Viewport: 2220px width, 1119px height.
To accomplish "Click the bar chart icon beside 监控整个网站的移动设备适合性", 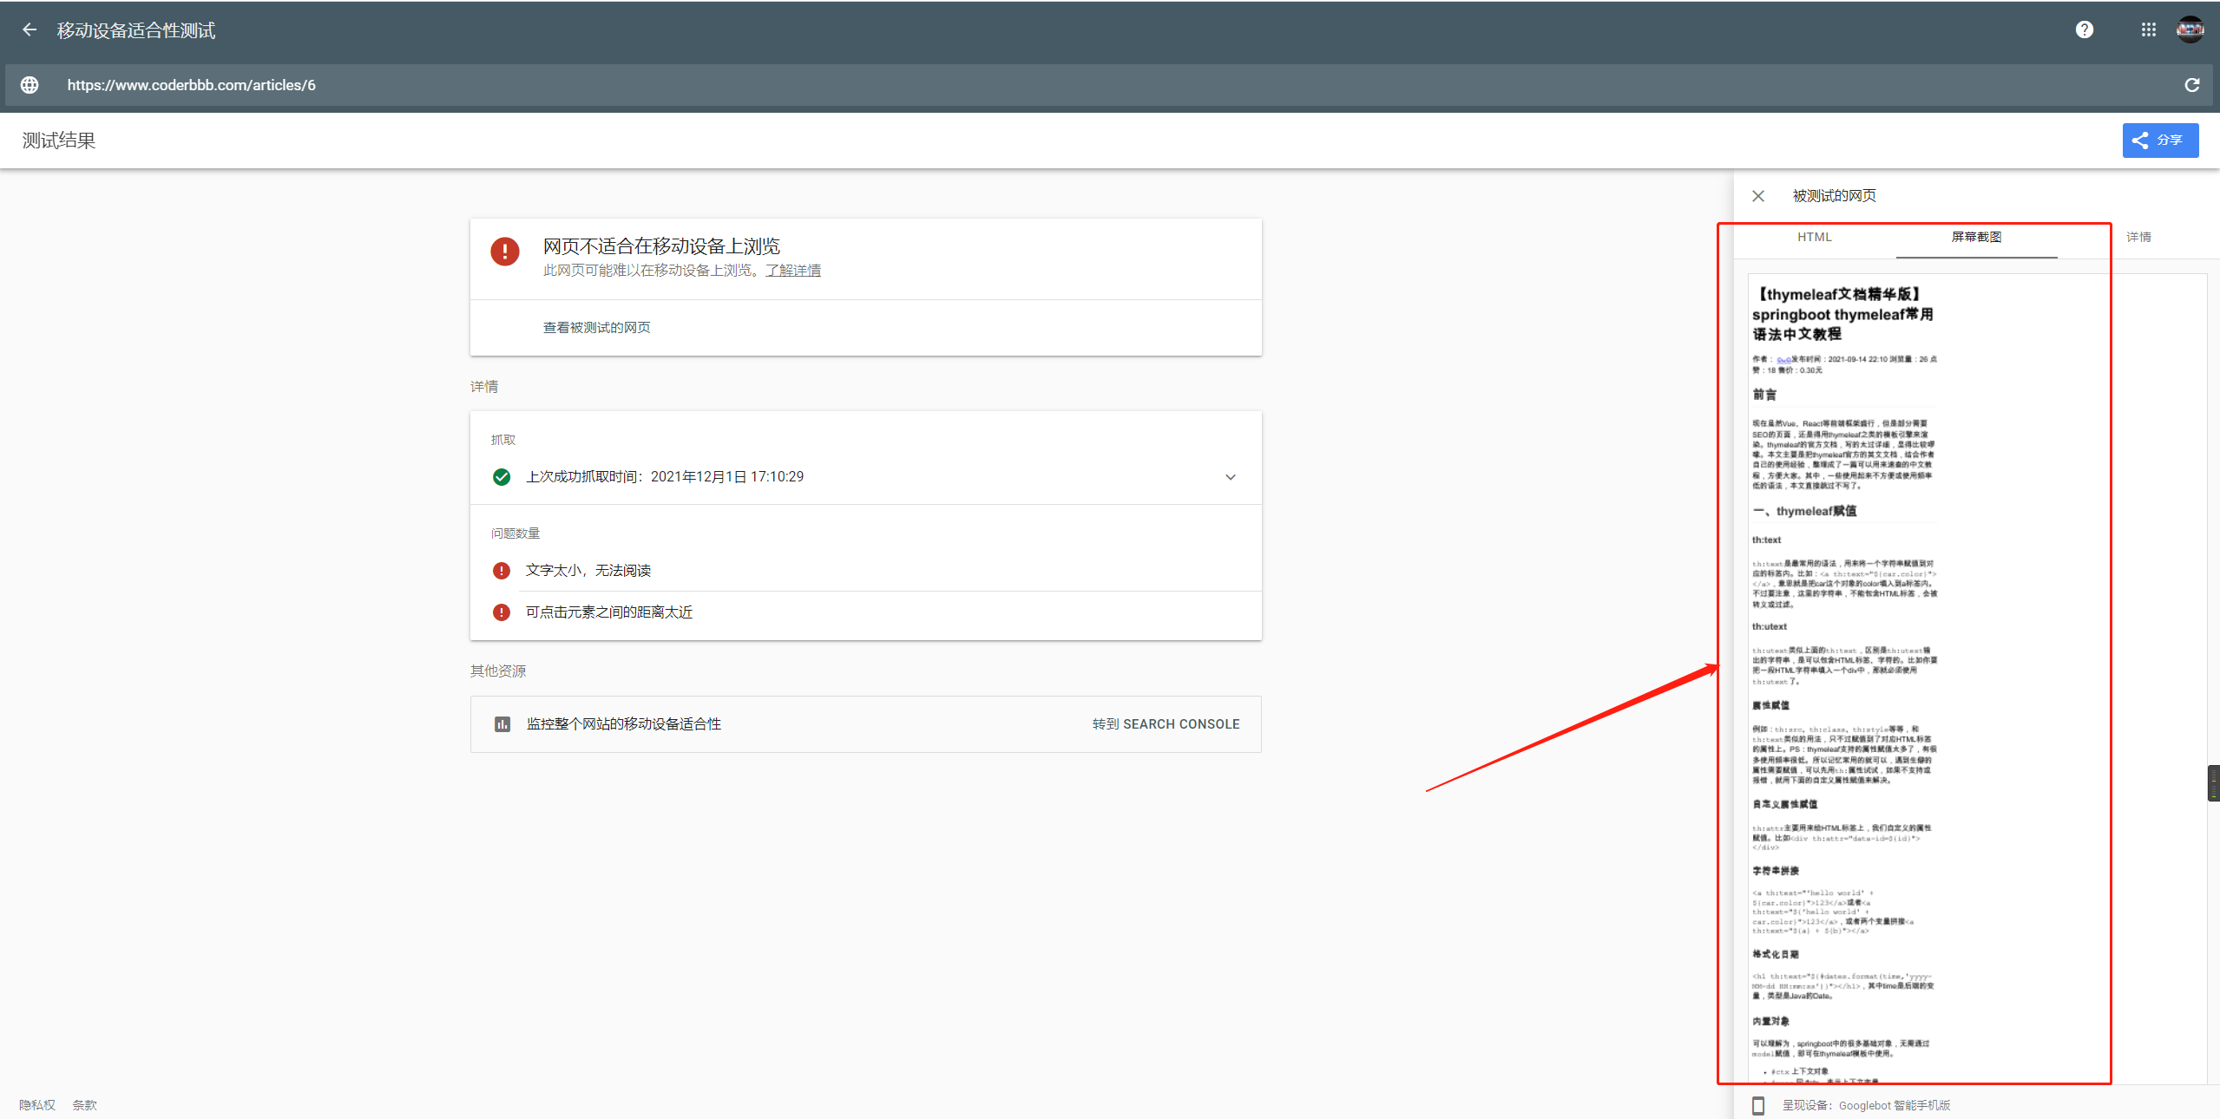I will coord(502,723).
